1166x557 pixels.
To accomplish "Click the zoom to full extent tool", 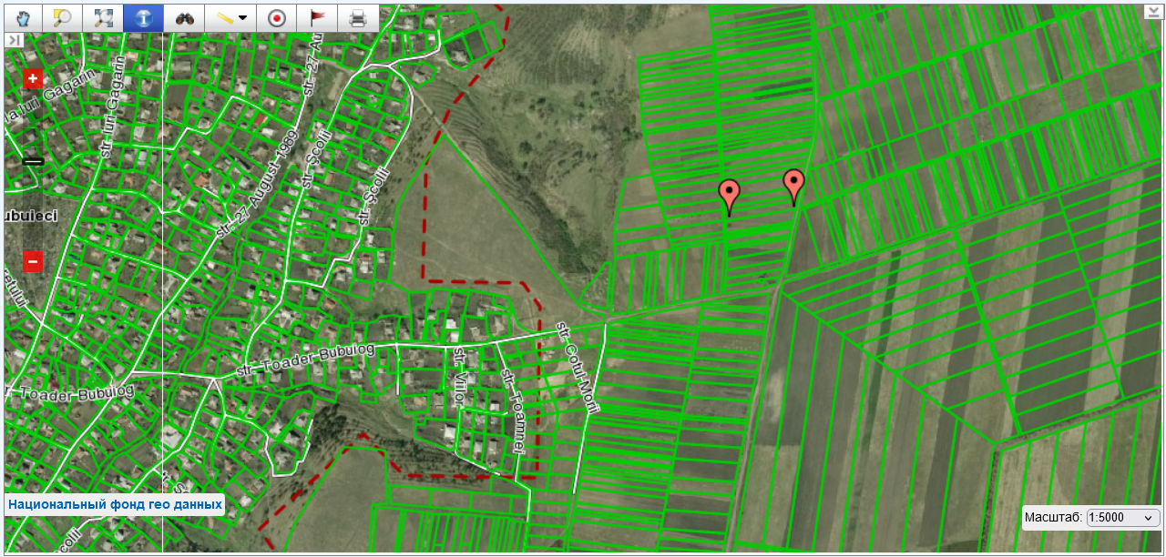I will (103, 18).
